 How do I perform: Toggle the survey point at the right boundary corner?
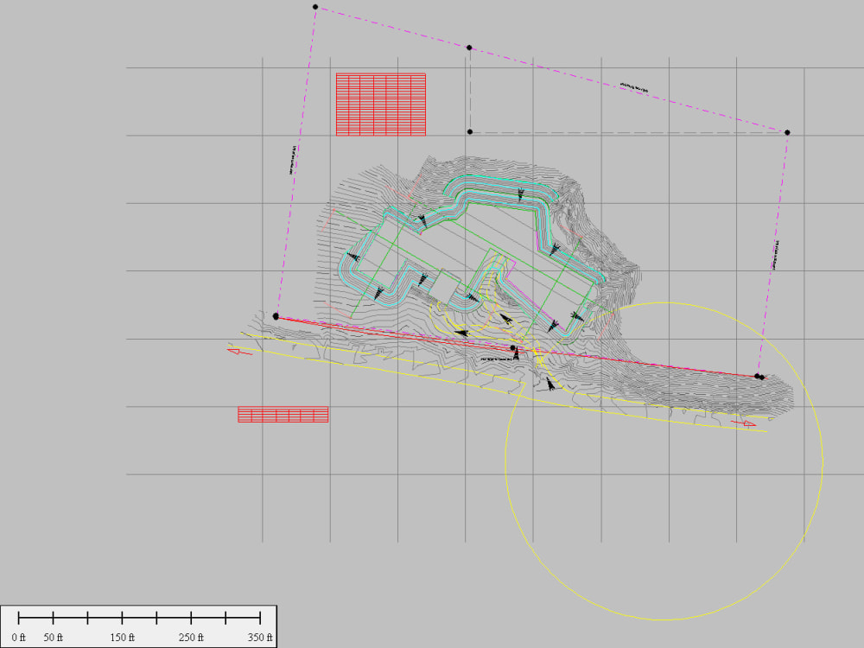click(x=787, y=131)
